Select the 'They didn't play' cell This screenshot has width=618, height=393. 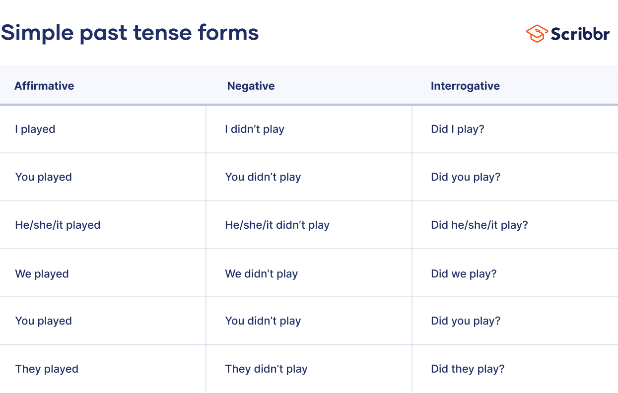click(x=266, y=369)
